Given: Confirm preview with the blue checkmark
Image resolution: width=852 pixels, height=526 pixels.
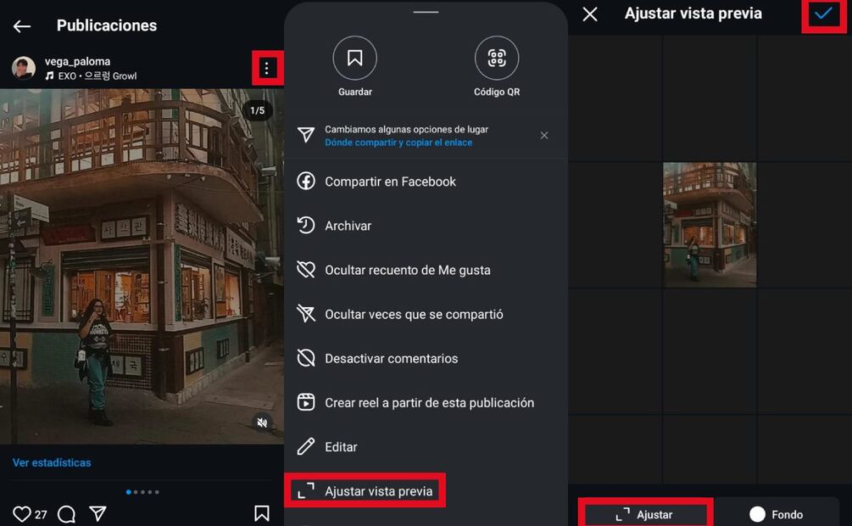Looking at the screenshot, I should tap(822, 14).
